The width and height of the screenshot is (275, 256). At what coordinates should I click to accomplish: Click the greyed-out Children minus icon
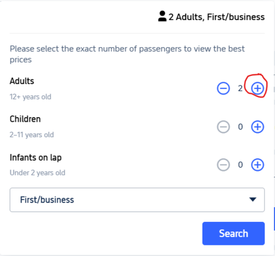(223, 127)
